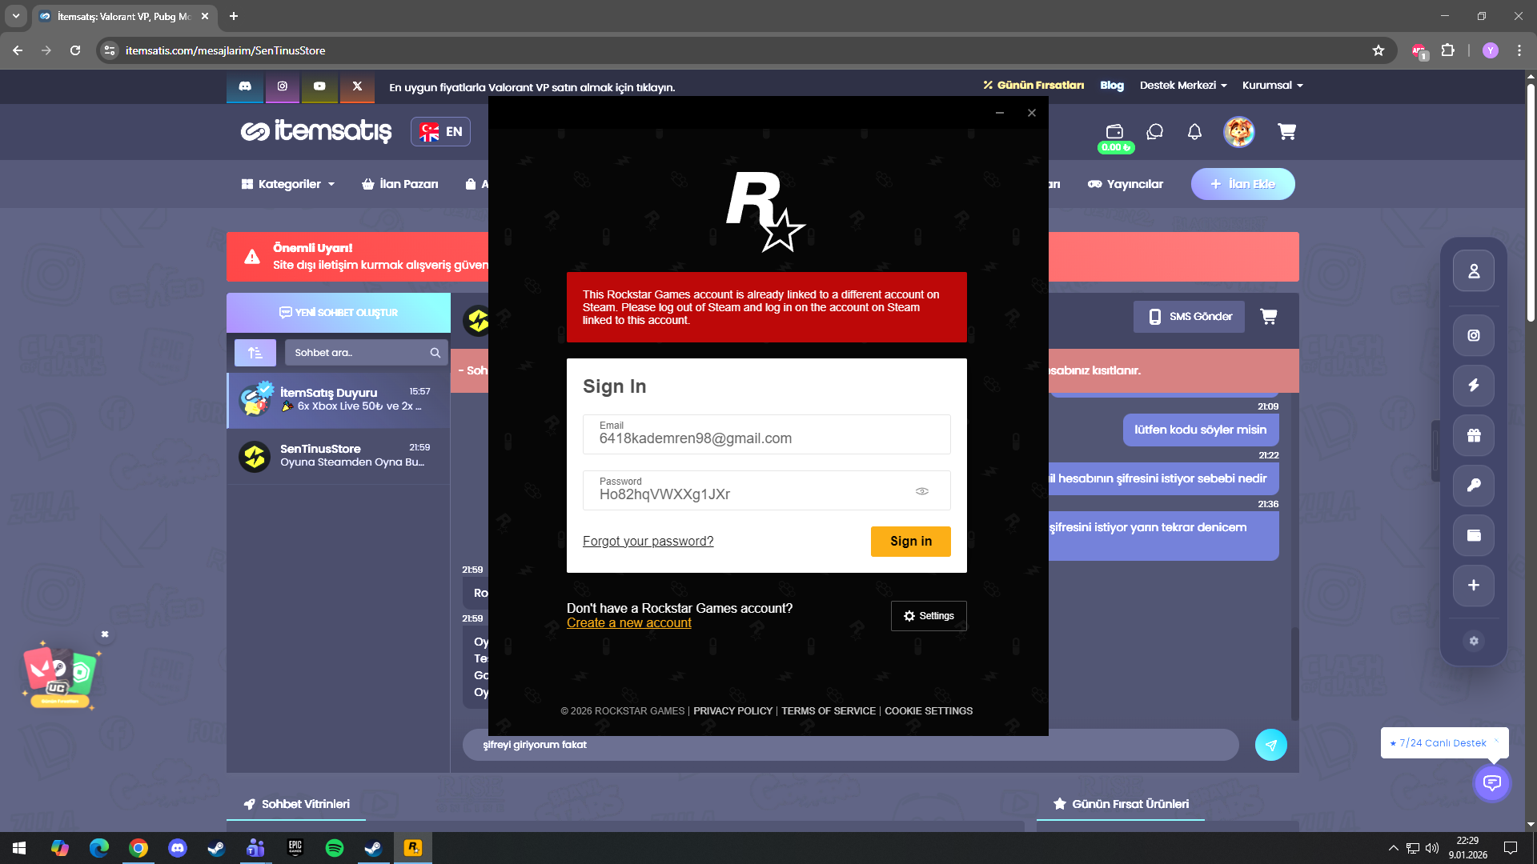
Task: Open the Privacy Policy footer link
Action: (x=732, y=711)
